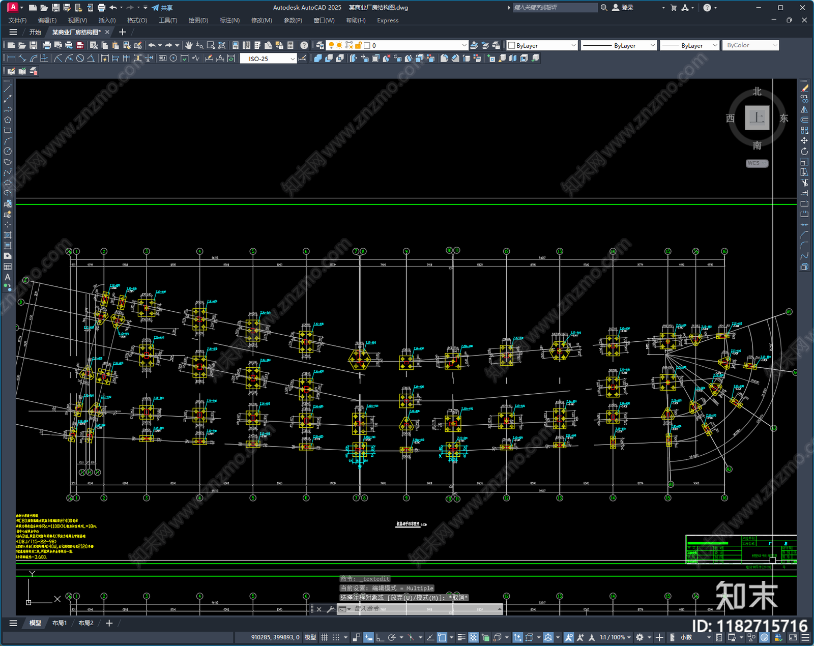Screen dimensions: 814x646
Task: Open the 修改(M) menu
Action: tap(261, 20)
